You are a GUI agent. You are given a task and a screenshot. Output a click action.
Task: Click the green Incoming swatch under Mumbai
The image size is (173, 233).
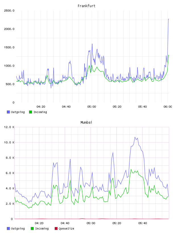[32, 228]
